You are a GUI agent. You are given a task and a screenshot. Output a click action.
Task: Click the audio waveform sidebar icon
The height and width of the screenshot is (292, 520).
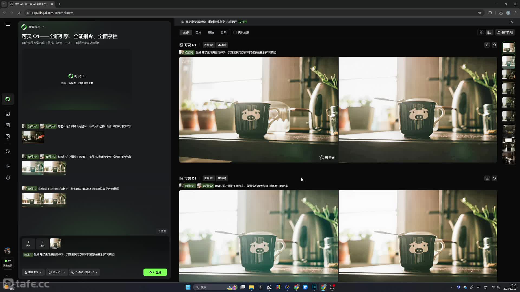8,166
